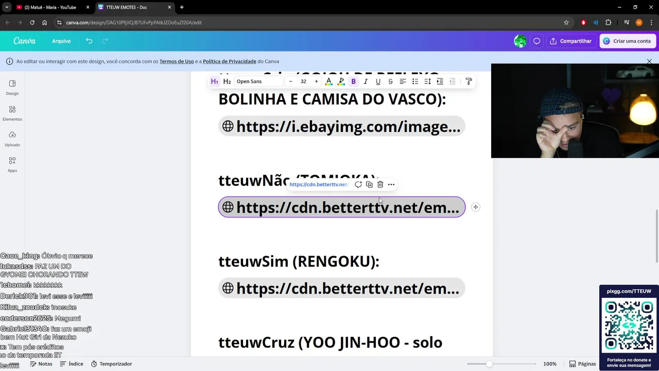Viewport: 659px width, 371px height.
Task: Toggle underline formatting
Action: (x=378, y=81)
